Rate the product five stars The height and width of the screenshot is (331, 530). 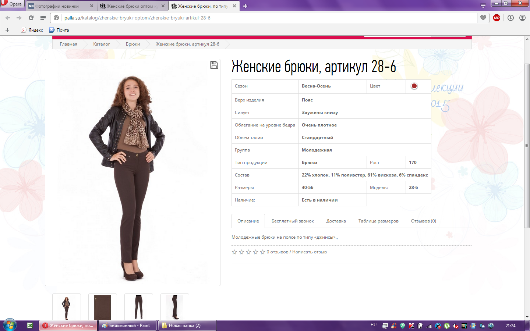[x=262, y=252]
